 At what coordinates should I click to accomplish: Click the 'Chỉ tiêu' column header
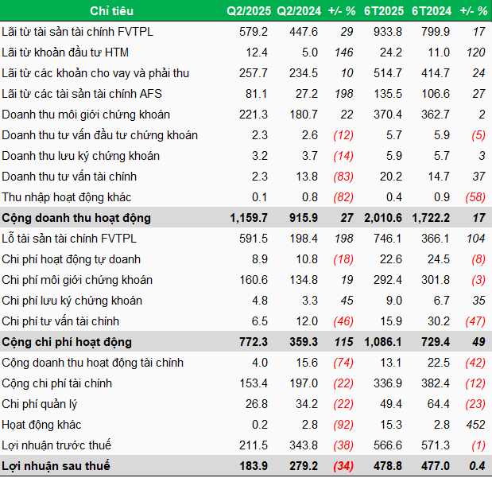point(112,11)
